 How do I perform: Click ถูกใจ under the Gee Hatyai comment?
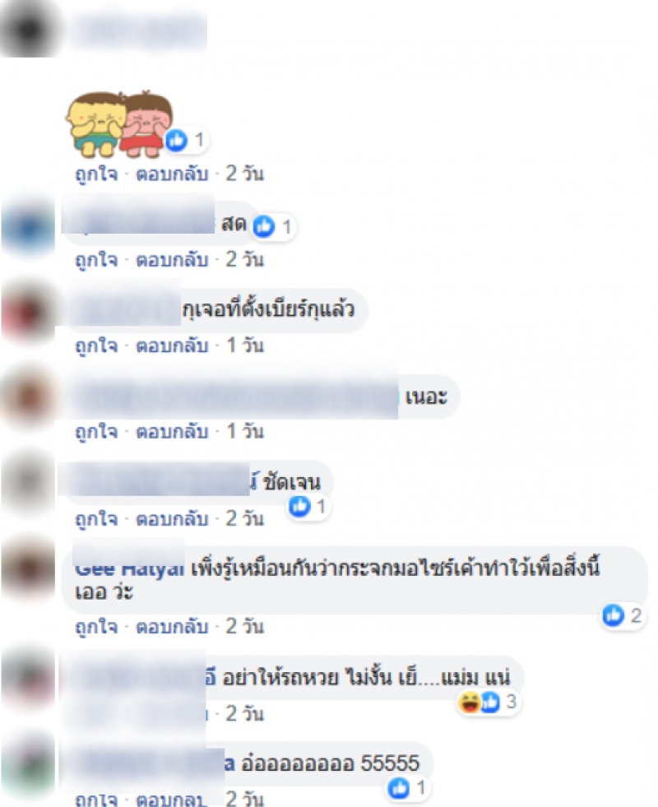[x=96, y=626]
